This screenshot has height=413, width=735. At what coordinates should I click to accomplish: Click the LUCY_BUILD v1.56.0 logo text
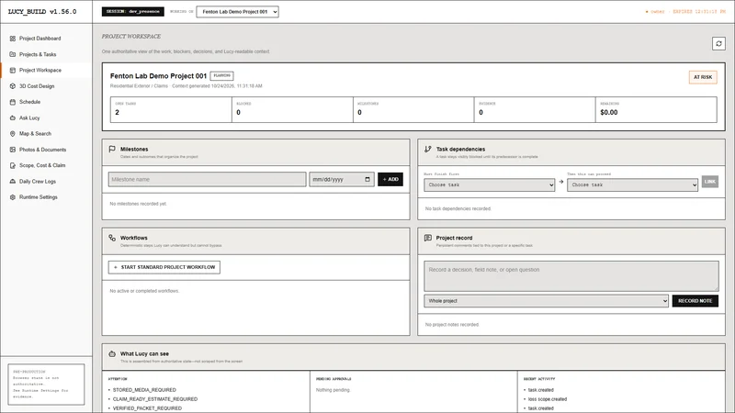[x=42, y=12]
